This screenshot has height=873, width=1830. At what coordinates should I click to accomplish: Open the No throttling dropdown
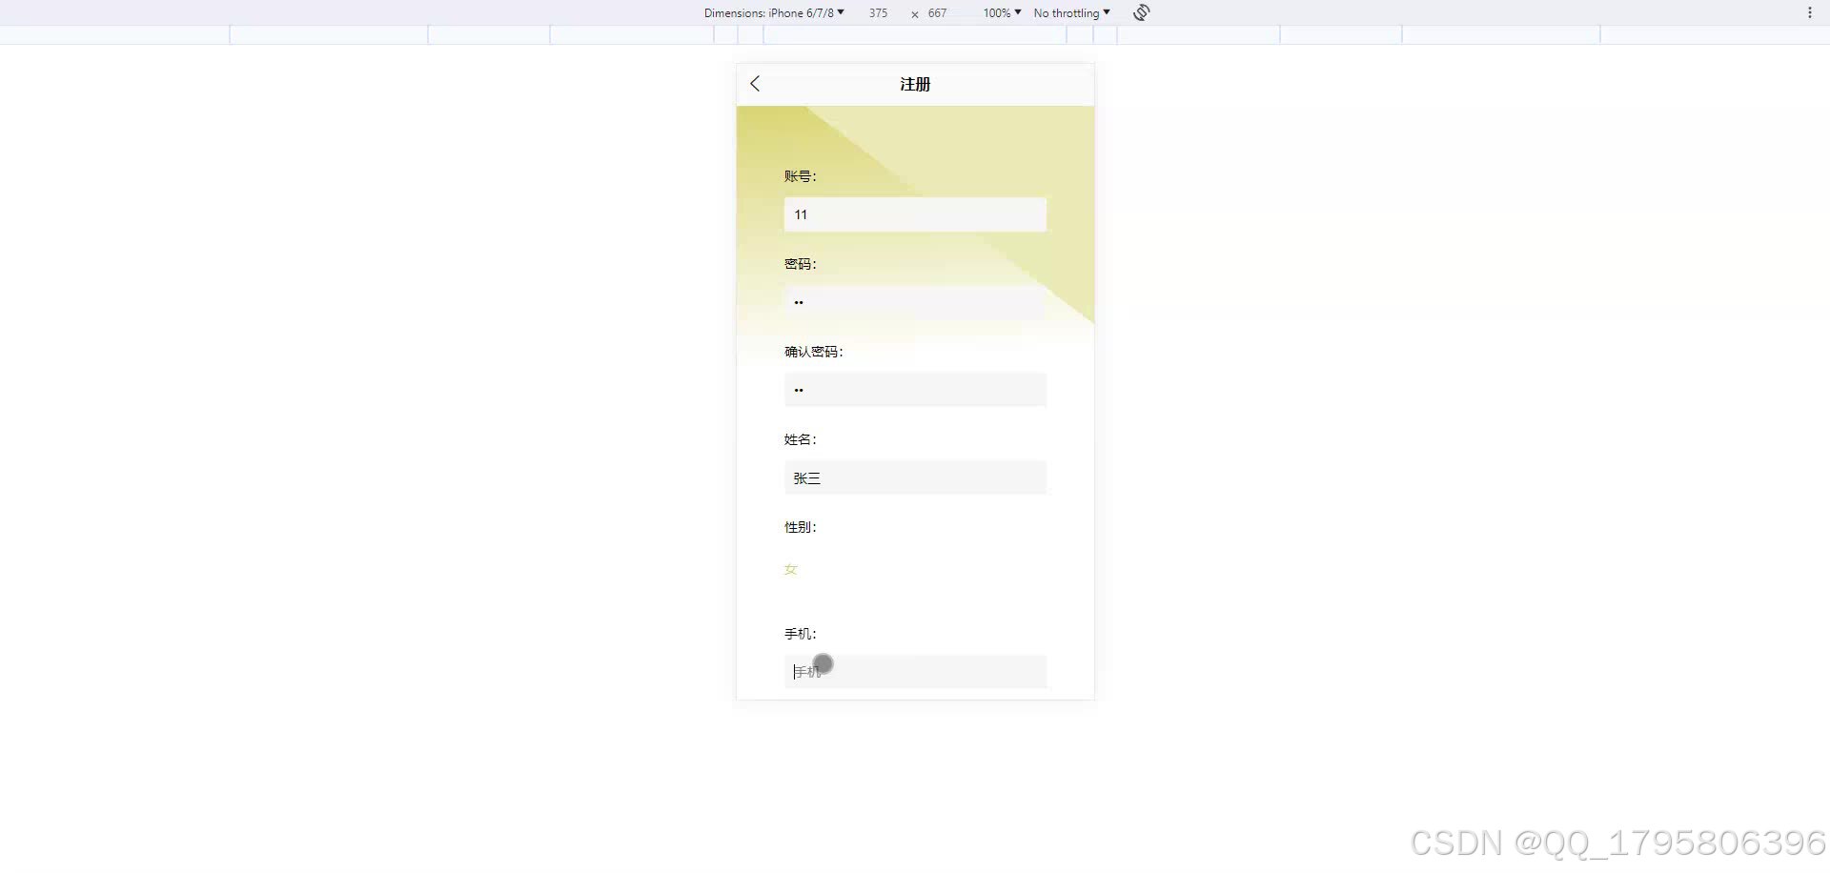tap(1071, 12)
